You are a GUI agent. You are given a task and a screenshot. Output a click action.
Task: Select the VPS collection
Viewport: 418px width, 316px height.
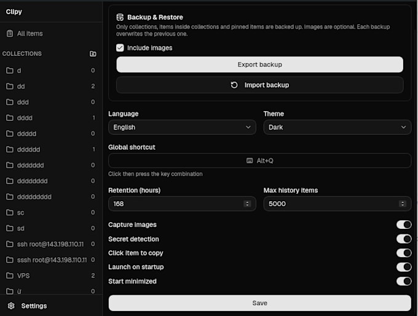point(51,276)
